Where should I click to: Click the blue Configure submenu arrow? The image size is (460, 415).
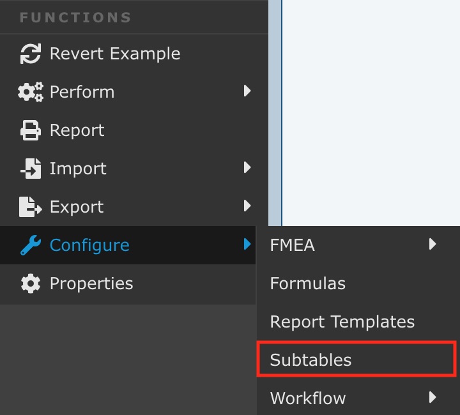pyautogui.click(x=247, y=245)
